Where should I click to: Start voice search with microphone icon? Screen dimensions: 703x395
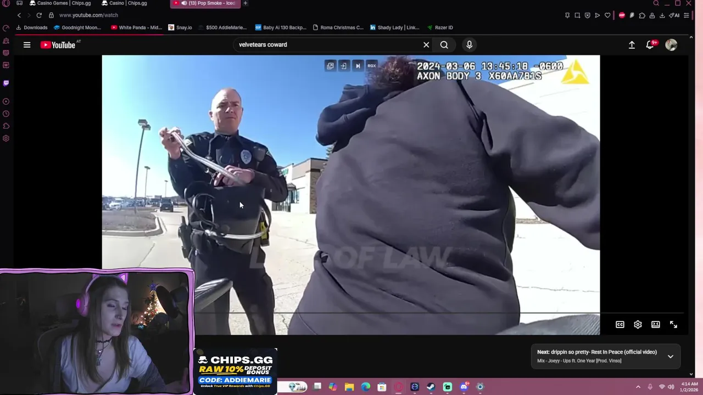coord(469,45)
